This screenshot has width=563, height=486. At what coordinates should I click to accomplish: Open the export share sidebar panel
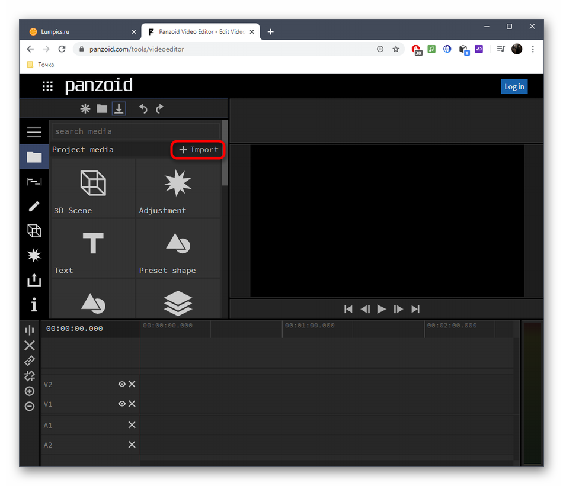[x=34, y=280]
